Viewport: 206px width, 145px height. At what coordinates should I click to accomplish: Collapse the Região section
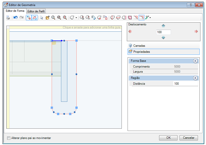click(x=195, y=78)
